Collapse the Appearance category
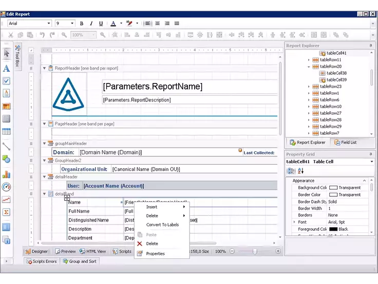Image resolution: width=378 pixels, height=284 pixels. pos(364,180)
